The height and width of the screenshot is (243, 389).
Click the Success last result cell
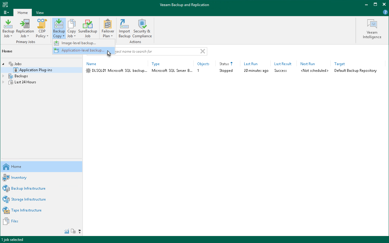(280, 71)
